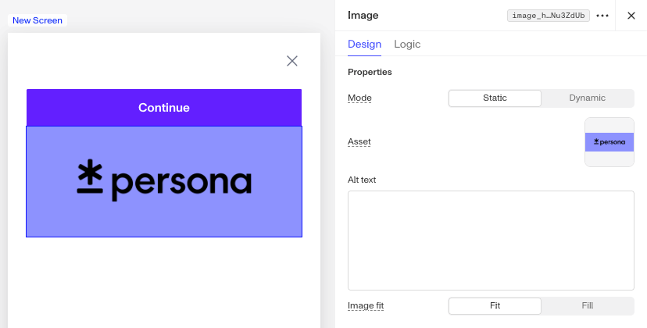Focus the Alt text input box
Screen dimensions: 647x328
[491, 241]
